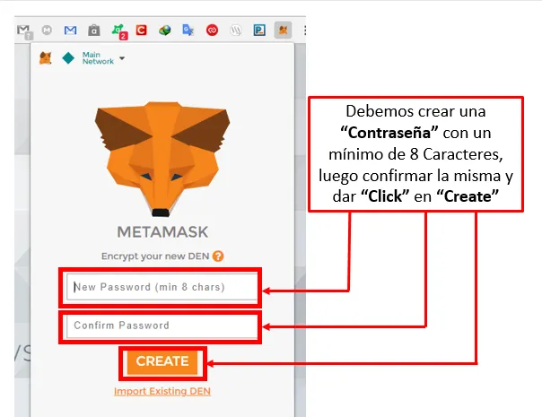Click the teal diamond network icon
This screenshot has width=542, height=417.
pos(68,58)
